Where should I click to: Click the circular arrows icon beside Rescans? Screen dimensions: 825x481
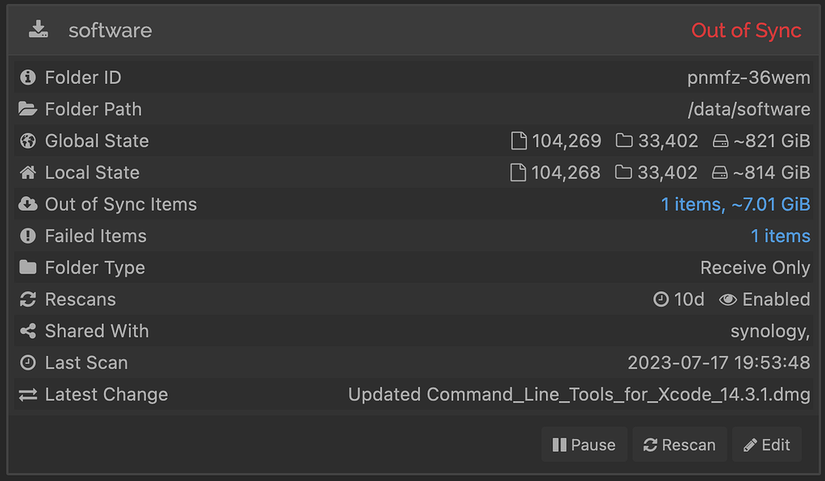coord(27,299)
